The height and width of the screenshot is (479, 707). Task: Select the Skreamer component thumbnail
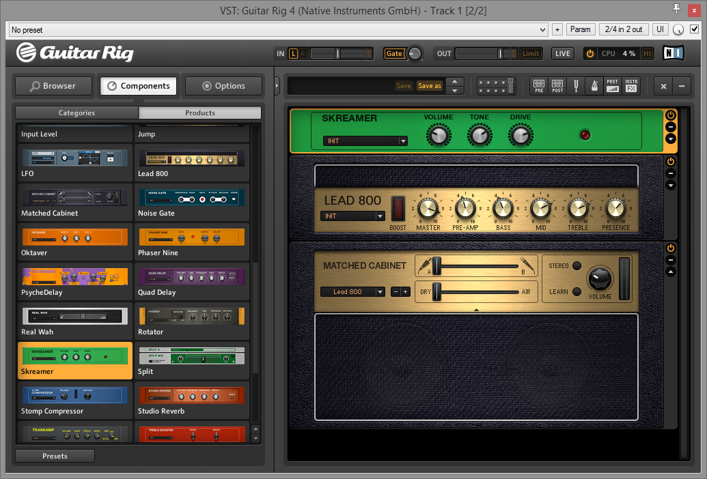tap(75, 360)
